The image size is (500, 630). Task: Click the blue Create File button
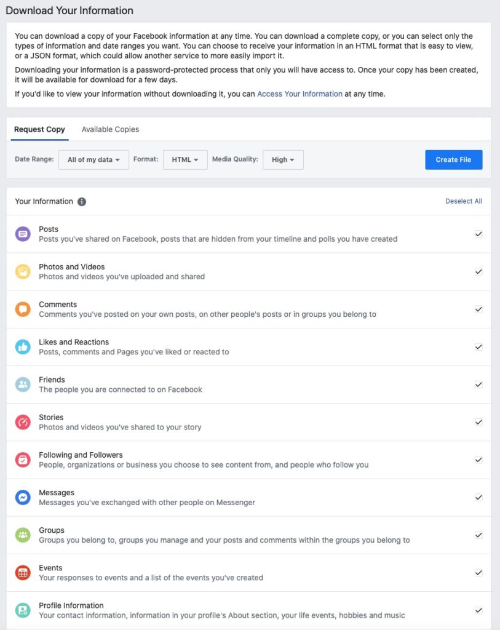pyautogui.click(x=453, y=159)
